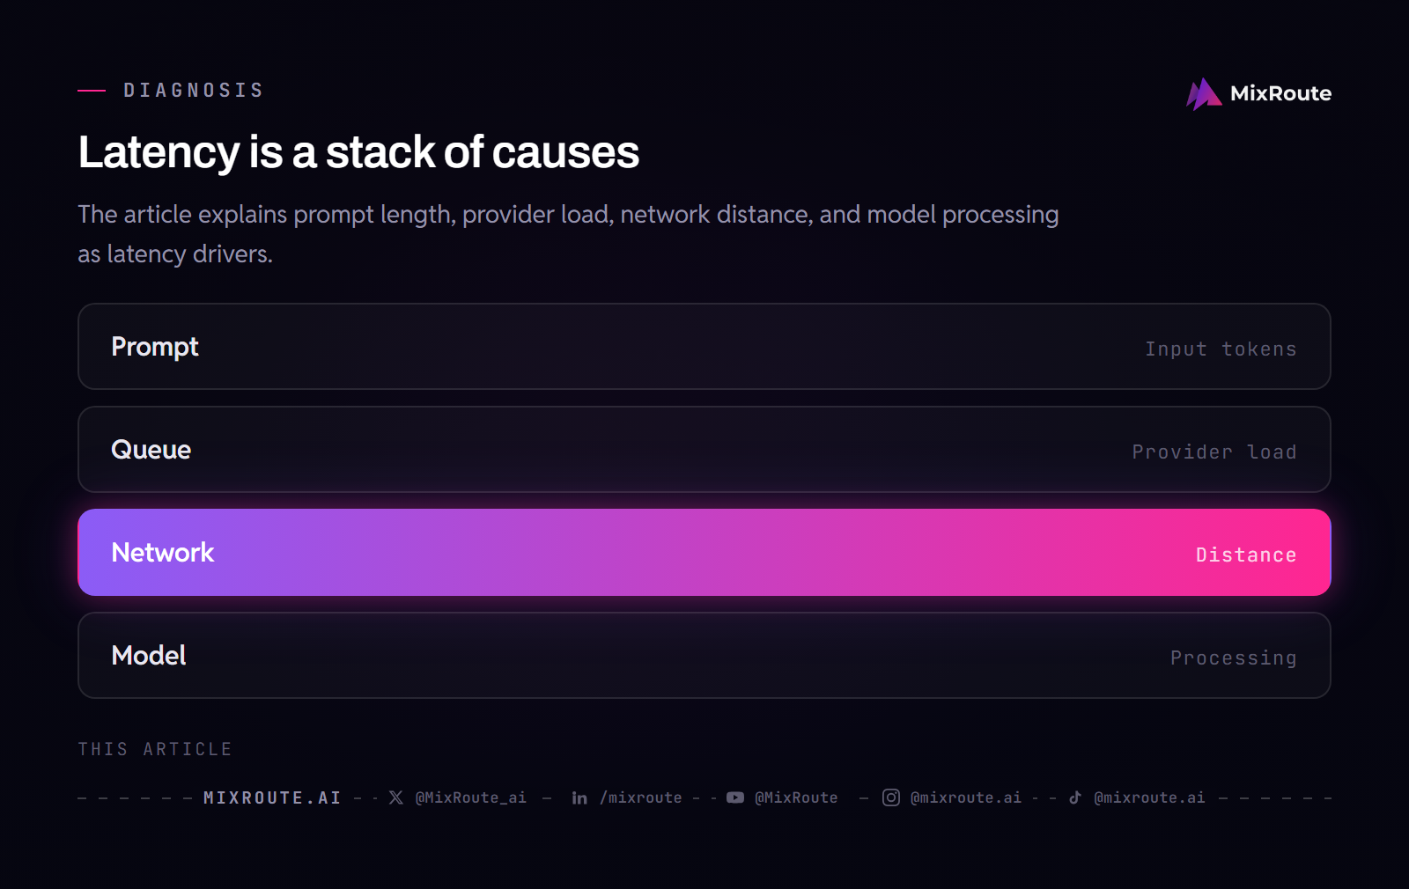Click the TikTok icon in footer
The height and width of the screenshot is (889, 1409).
click(x=1075, y=797)
